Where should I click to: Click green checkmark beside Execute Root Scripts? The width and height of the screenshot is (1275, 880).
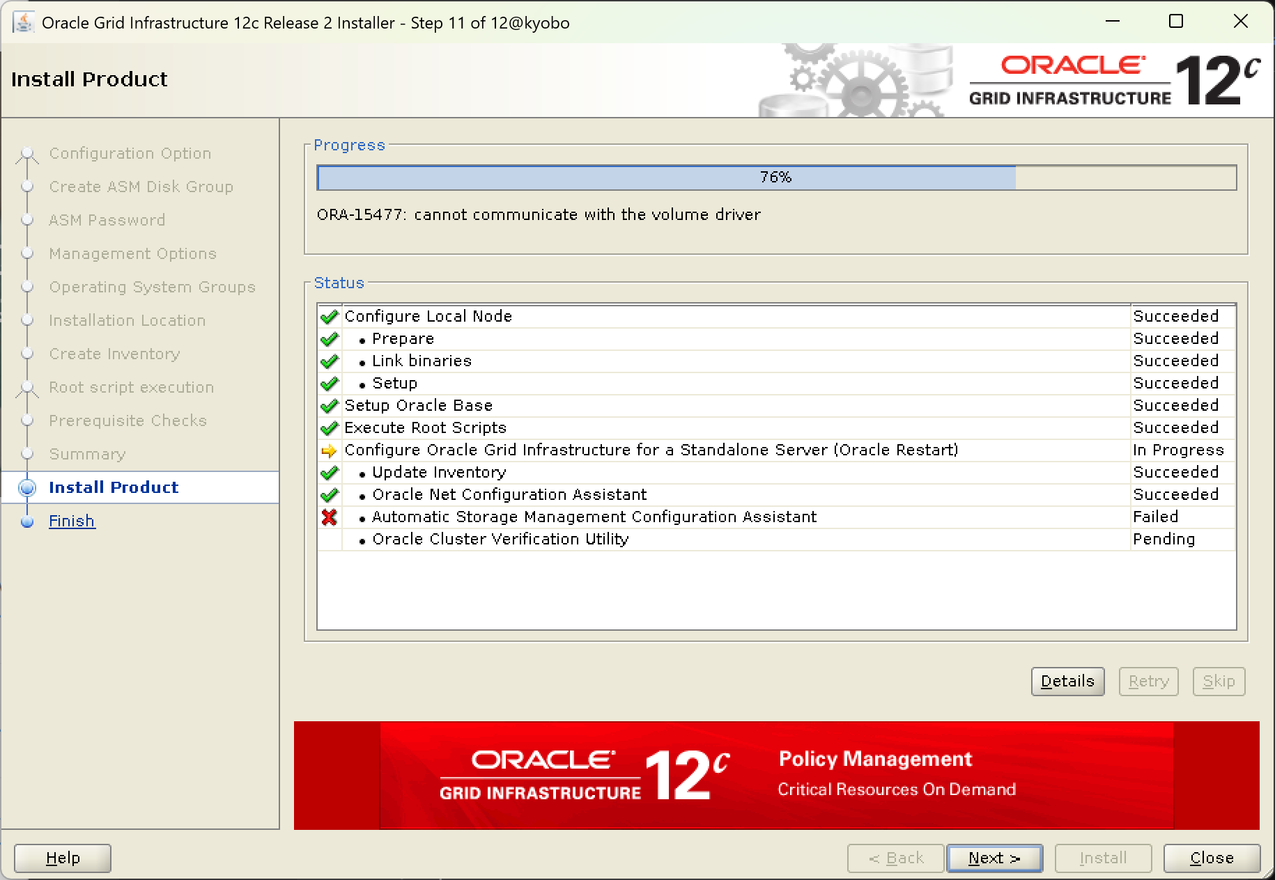[329, 428]
